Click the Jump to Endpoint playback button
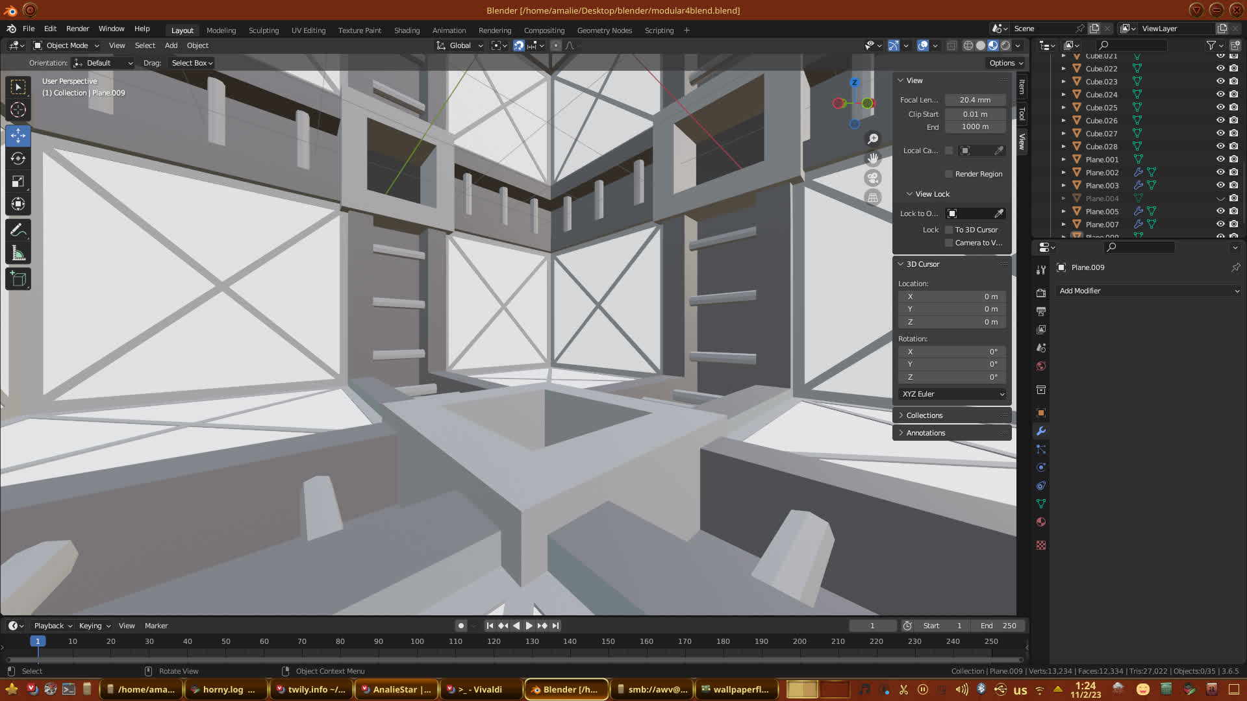 555,626
